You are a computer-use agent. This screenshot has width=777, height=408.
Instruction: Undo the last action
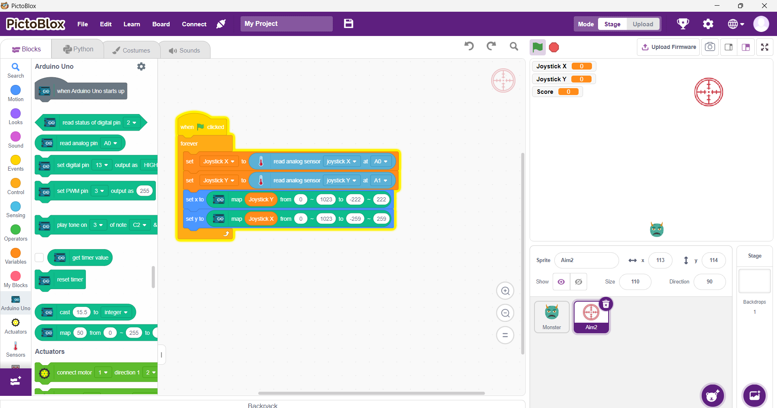[469, 46]
